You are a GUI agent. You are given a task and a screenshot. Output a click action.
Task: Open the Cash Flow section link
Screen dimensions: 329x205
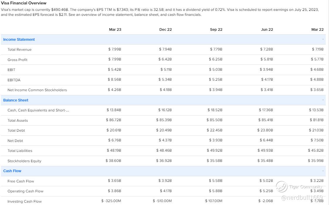12,171
